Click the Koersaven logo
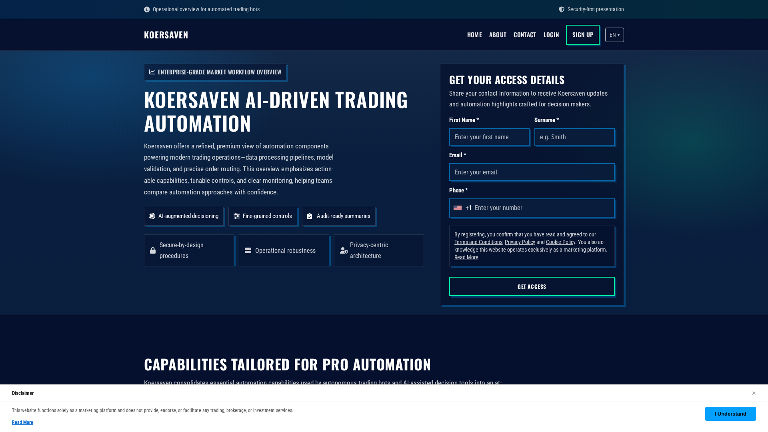The image size is (768, 432). [x=166, y=35]
